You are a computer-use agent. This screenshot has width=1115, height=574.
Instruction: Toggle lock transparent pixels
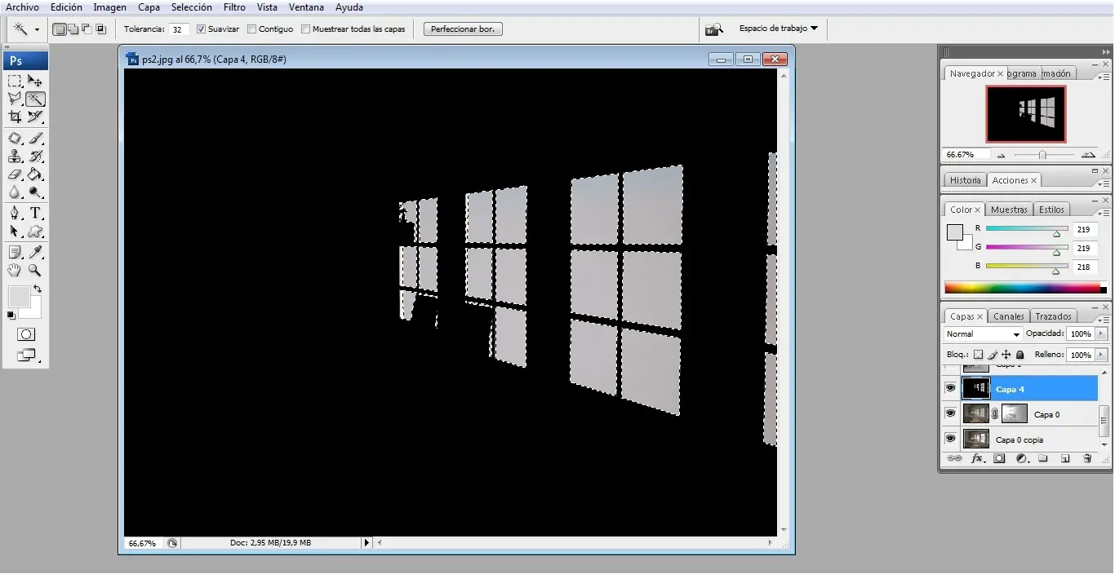click(x=979, y=355)
